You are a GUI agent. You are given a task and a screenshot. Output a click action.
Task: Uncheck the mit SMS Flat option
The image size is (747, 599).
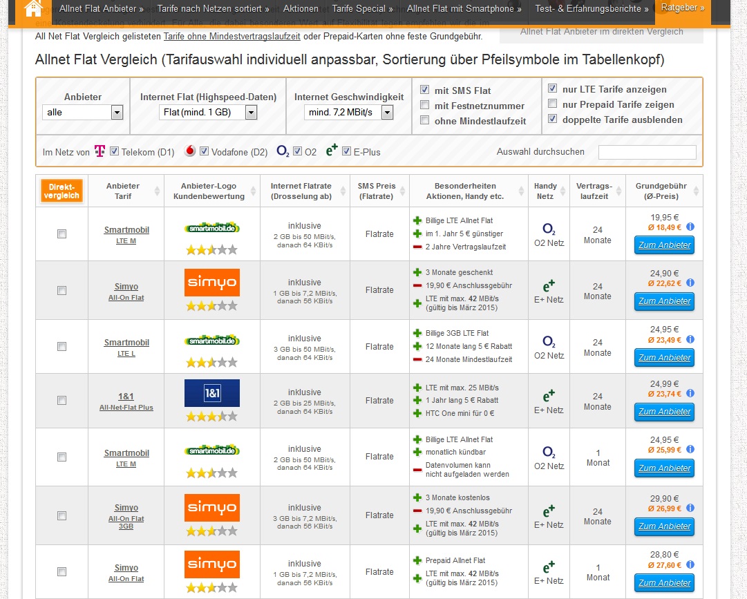(x=424, y=90)
